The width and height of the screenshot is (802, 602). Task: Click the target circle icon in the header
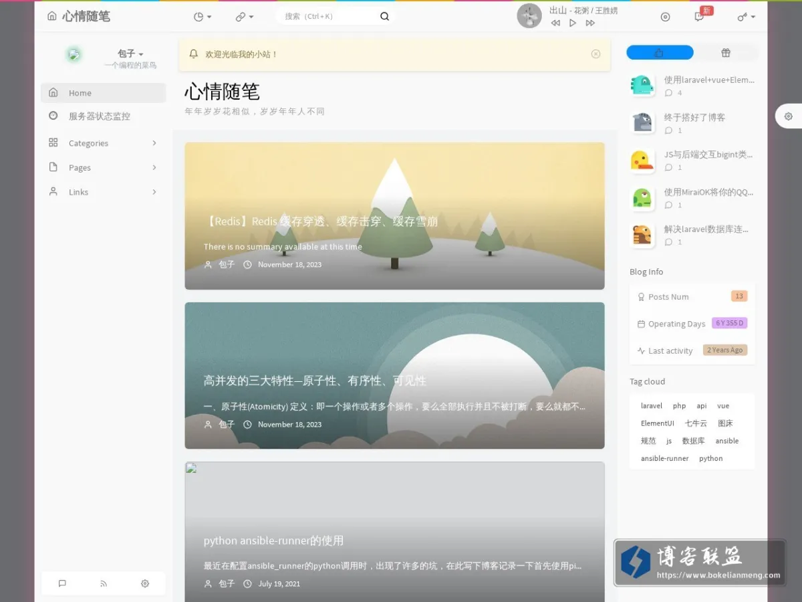[x=665, y=17]
